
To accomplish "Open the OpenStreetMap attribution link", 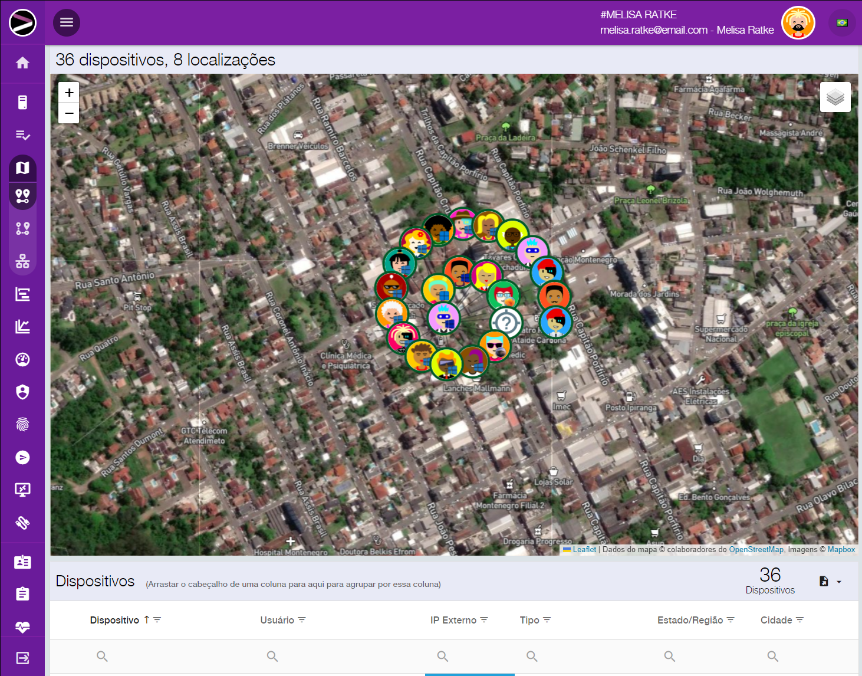I will (756, 550).
